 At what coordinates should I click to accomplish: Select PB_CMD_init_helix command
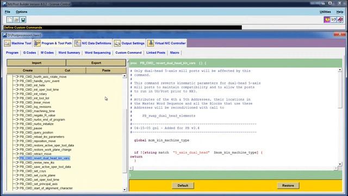(x=33, y=85)
